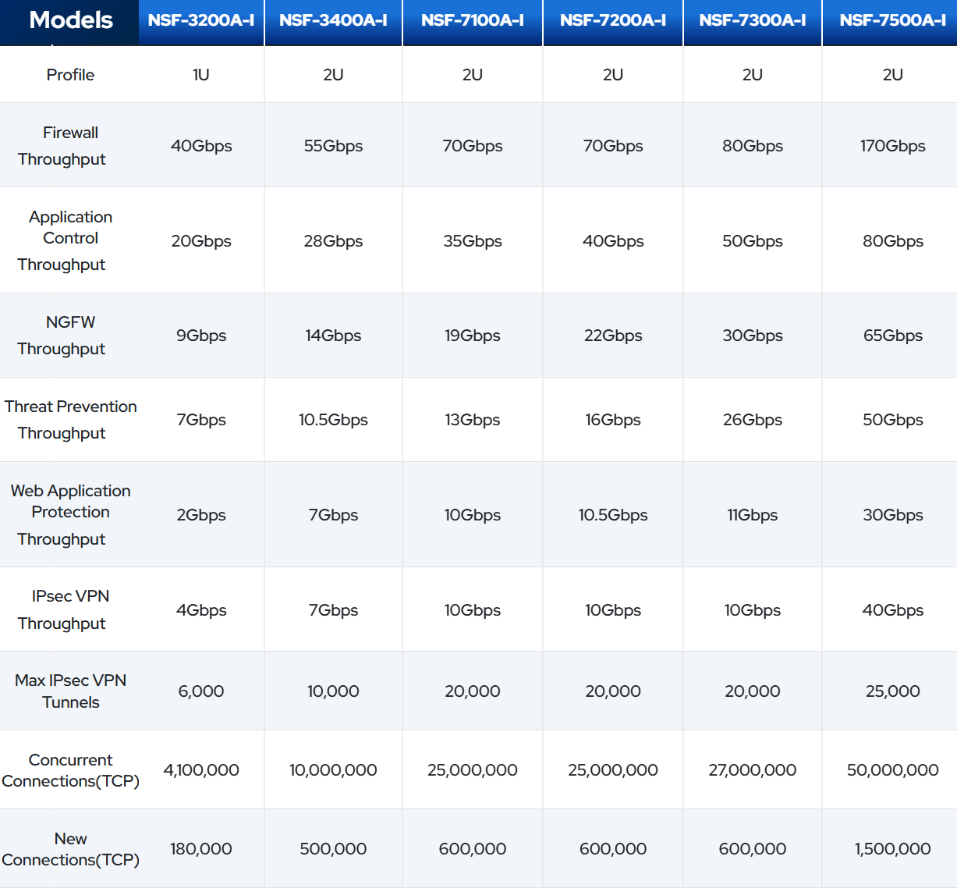Click the 20Gbps application control cell
Screen dimensions: 957x888
coord(201,241)
